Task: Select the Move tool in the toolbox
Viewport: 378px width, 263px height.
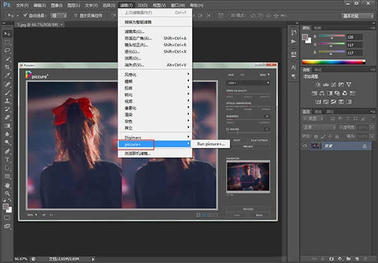Action: (x=8, y=33)
